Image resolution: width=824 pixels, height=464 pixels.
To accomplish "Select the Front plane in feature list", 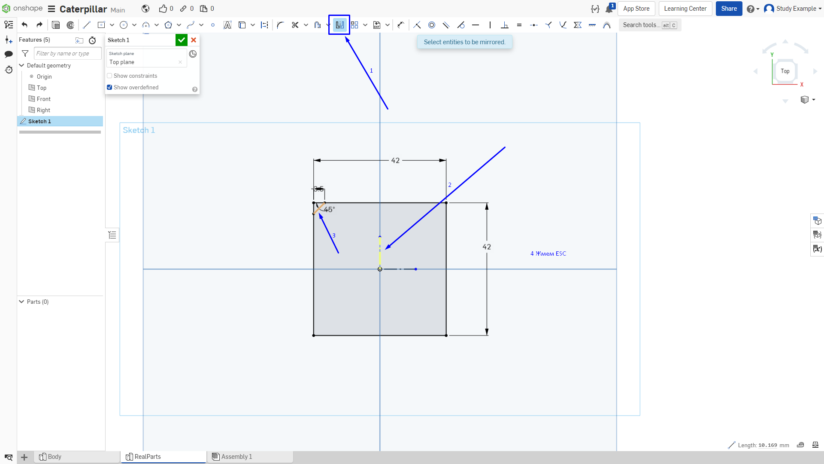I will (43, 99).
